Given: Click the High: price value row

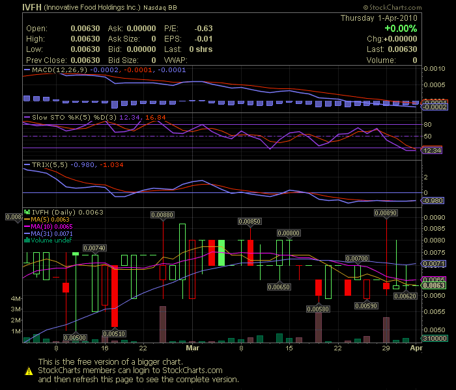Looking at the screenshot, I should [63, 39].
